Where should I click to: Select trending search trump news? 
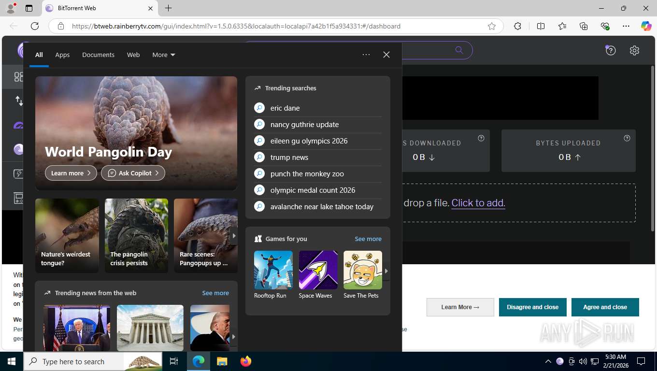318,157
